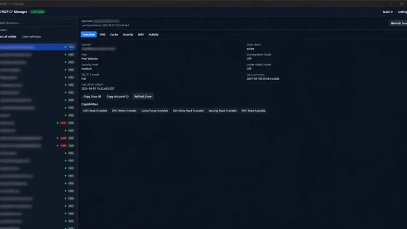The width and height of the screenshot is (407, 229).
Task: Open the DNS tab
Action: 102,34
